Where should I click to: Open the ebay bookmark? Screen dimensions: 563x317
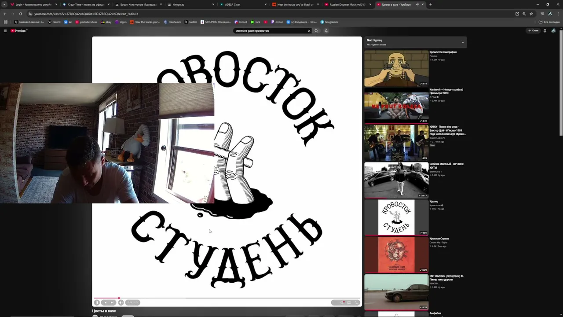pyautogui.click(x=106, y=22)
